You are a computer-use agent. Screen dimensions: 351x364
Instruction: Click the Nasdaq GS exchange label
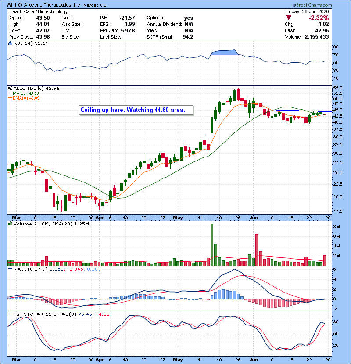coord(95,5)
